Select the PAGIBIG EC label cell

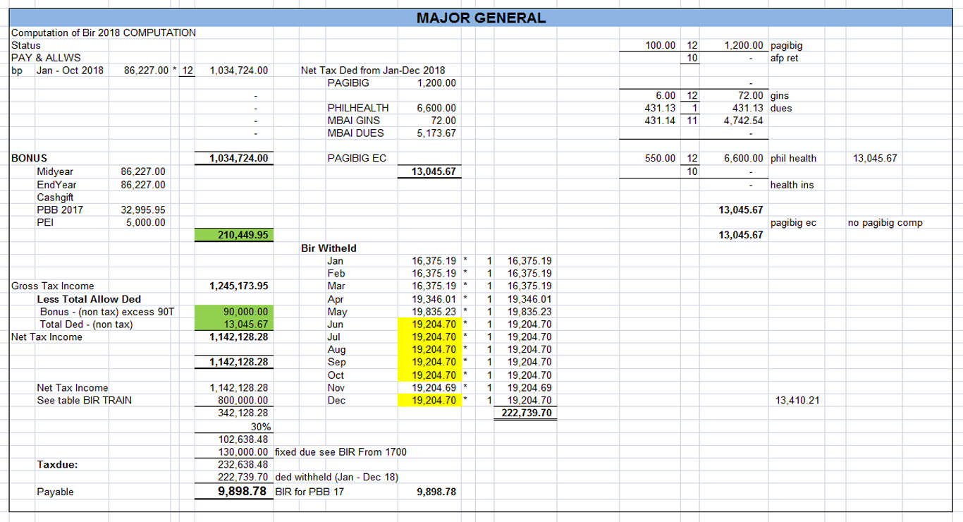point(357,159)
